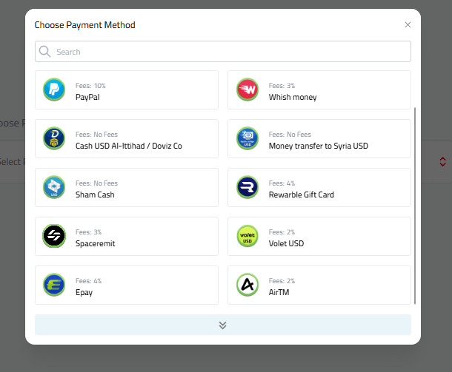Click the Cash USD Al-Ittihad logo icon

(x=54, y=138)
